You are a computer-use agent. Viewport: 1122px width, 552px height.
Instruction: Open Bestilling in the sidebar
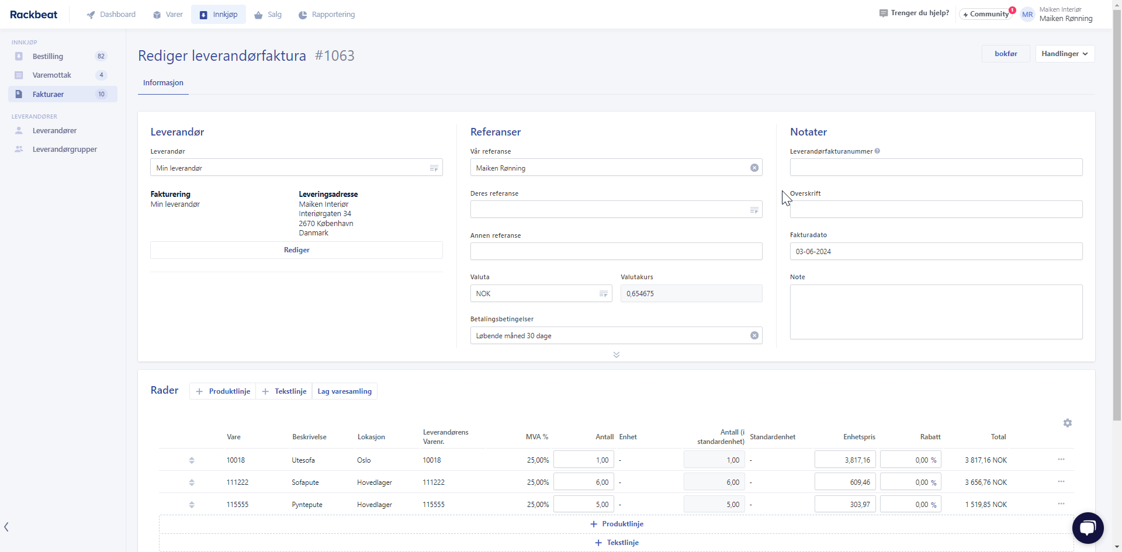click(63, 57)
